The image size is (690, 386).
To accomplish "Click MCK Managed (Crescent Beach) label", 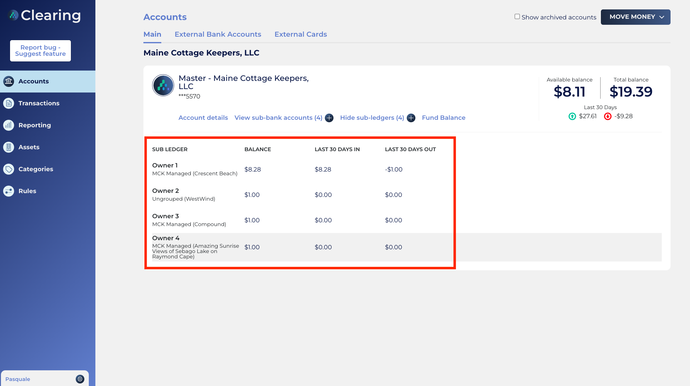I will [x=195, y=174].
